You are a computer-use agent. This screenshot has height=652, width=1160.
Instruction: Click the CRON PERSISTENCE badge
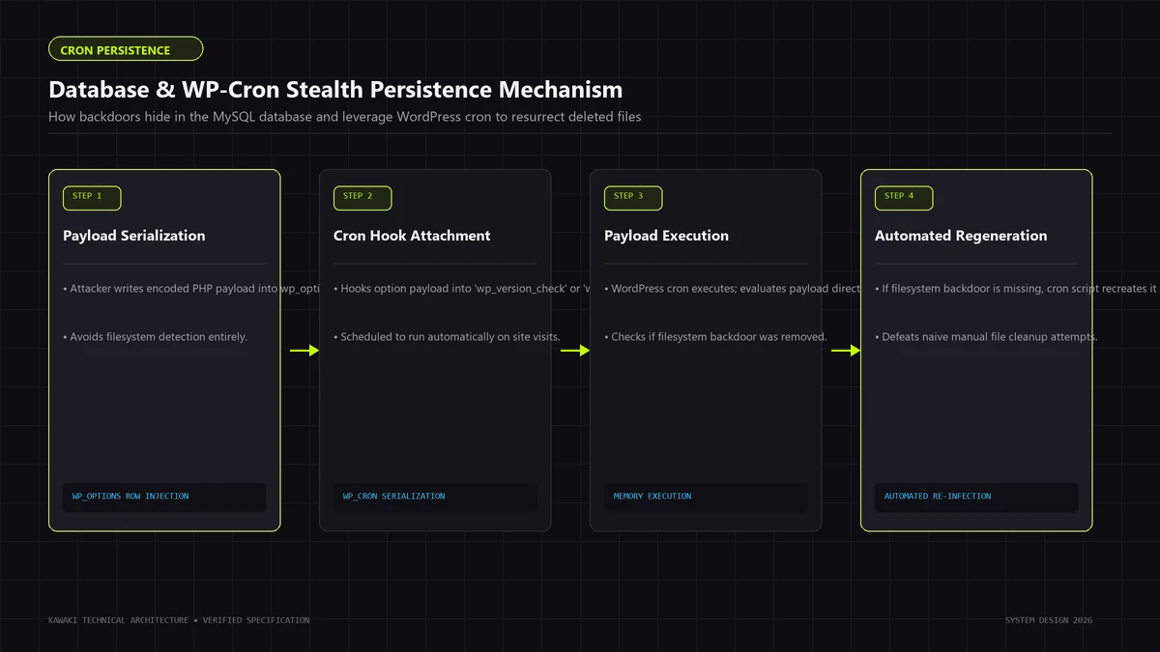(126, 49)
